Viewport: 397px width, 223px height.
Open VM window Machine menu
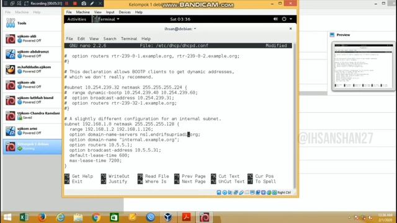coord(83,12)
